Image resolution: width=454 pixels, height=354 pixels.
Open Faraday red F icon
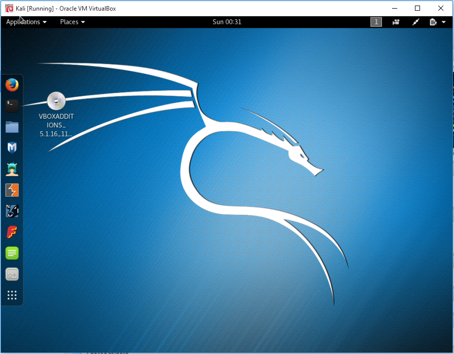click(x=12, y=232)
